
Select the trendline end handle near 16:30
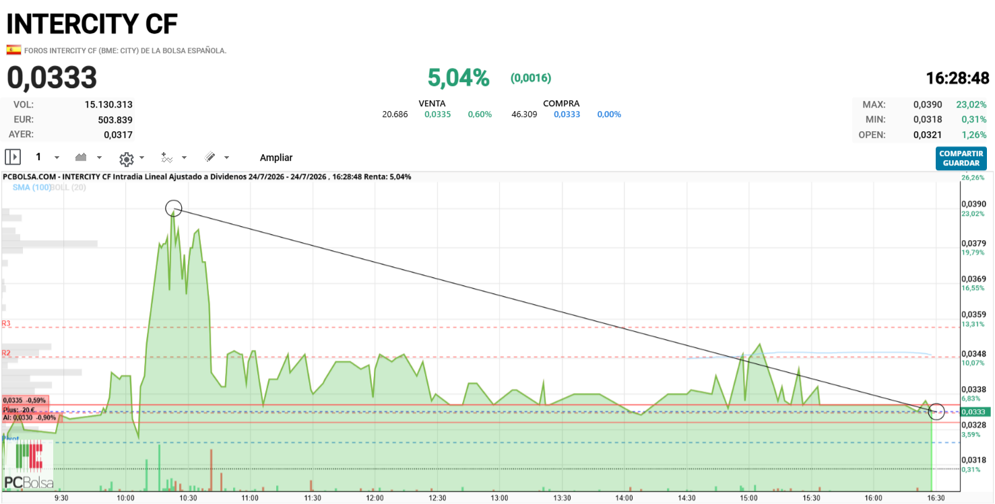pyautogui.click(x=936, y=412)
